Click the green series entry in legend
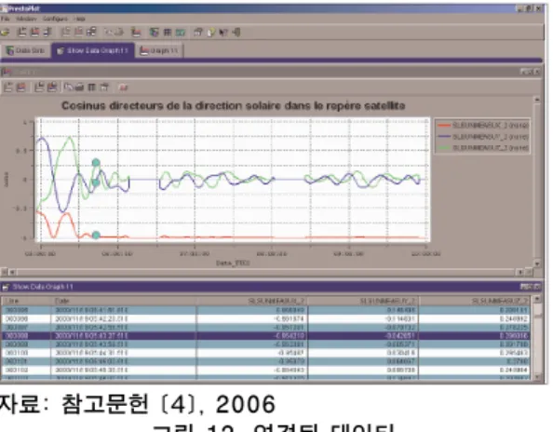This screenshot has width=553, height=432. (x=483, y=148)
